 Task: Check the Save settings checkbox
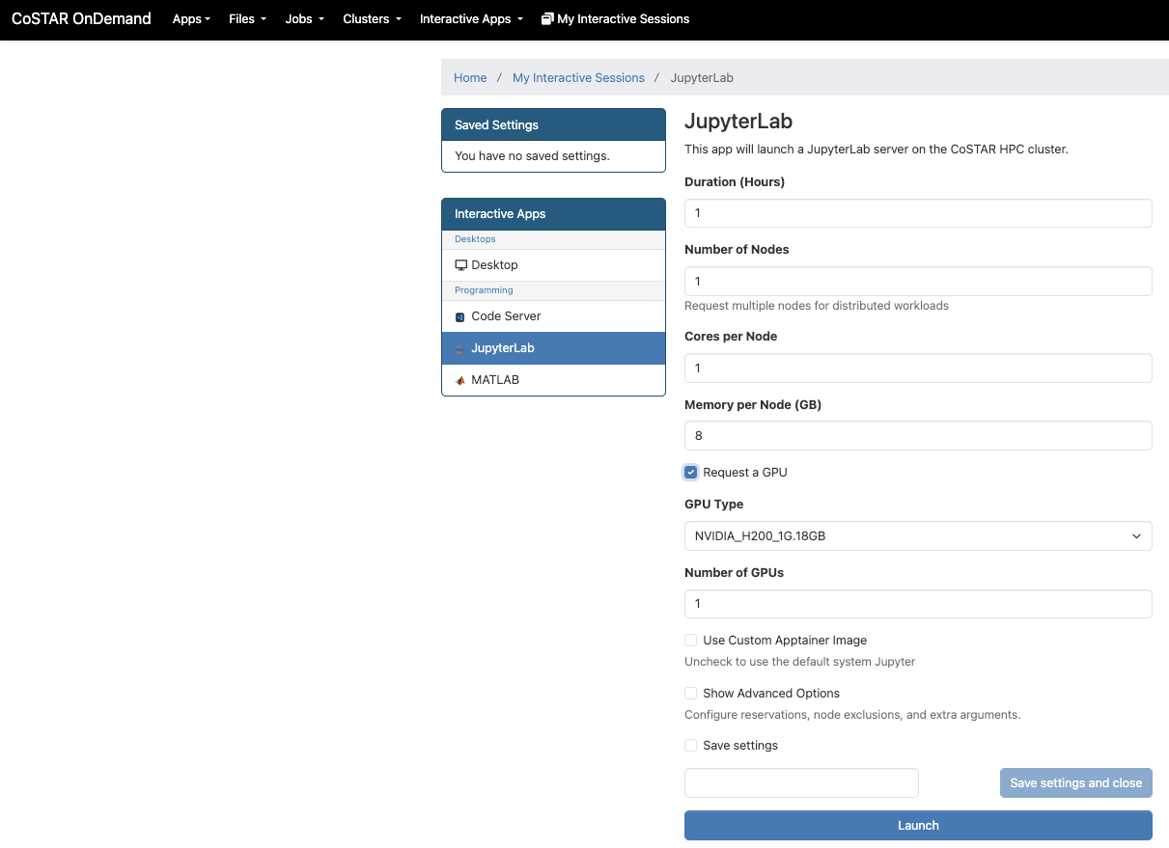click(x=691, y=746)
